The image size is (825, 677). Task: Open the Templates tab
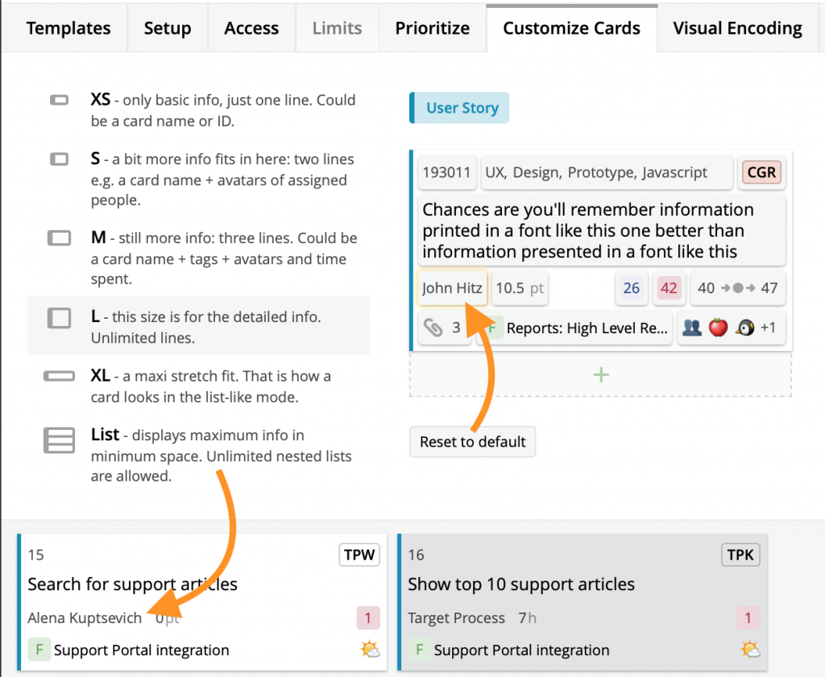point(68,28)
